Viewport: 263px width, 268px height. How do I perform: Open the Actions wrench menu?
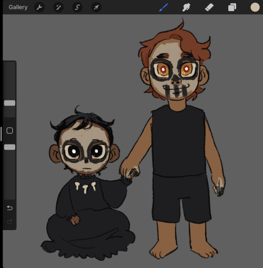tap(39, 7)
